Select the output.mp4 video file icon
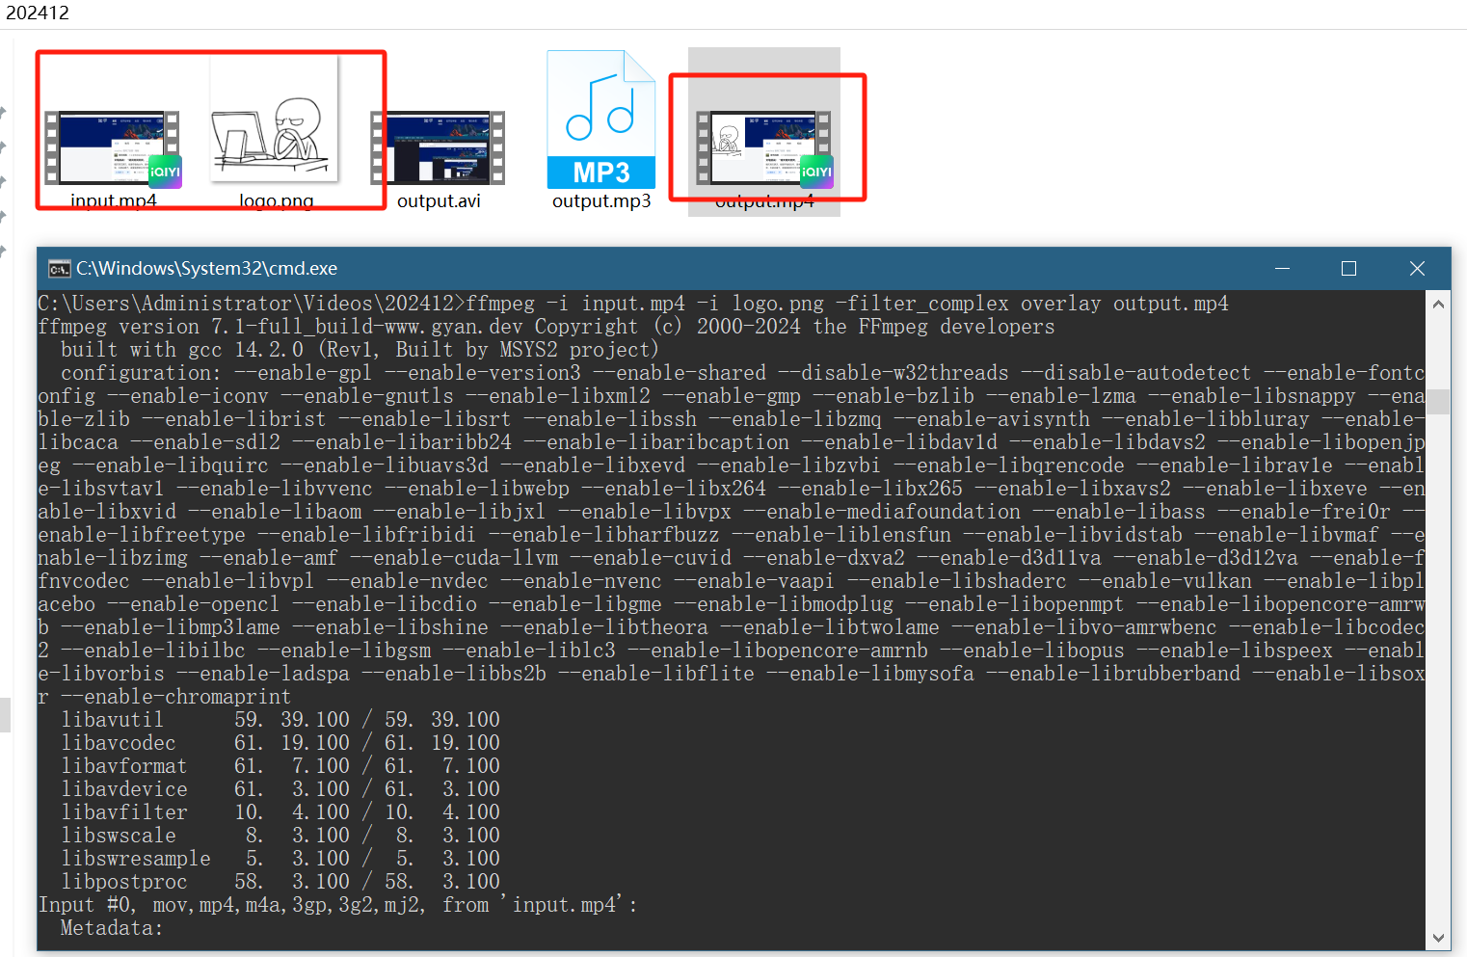1467x957 pixels. click(764, 147)
